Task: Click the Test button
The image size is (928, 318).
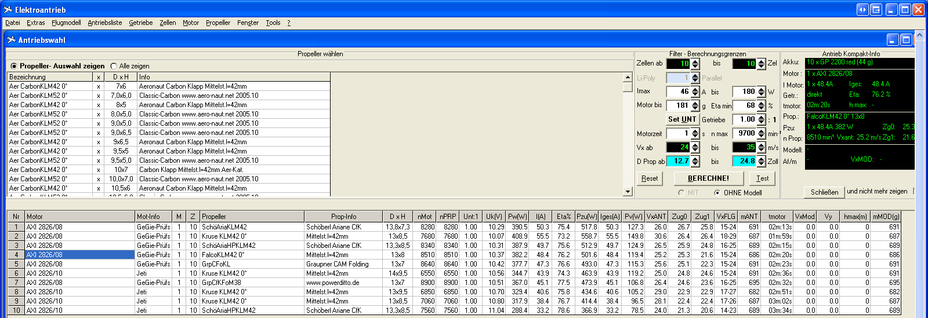Action: tap(762, 178)
